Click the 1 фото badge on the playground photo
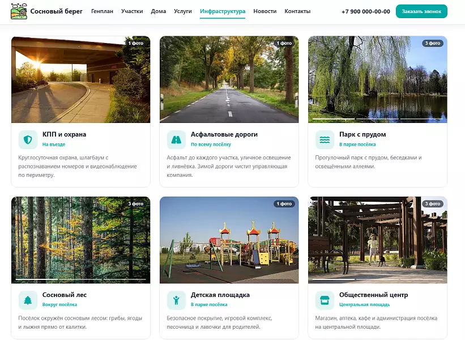465x340 pixels. (284, 204)
